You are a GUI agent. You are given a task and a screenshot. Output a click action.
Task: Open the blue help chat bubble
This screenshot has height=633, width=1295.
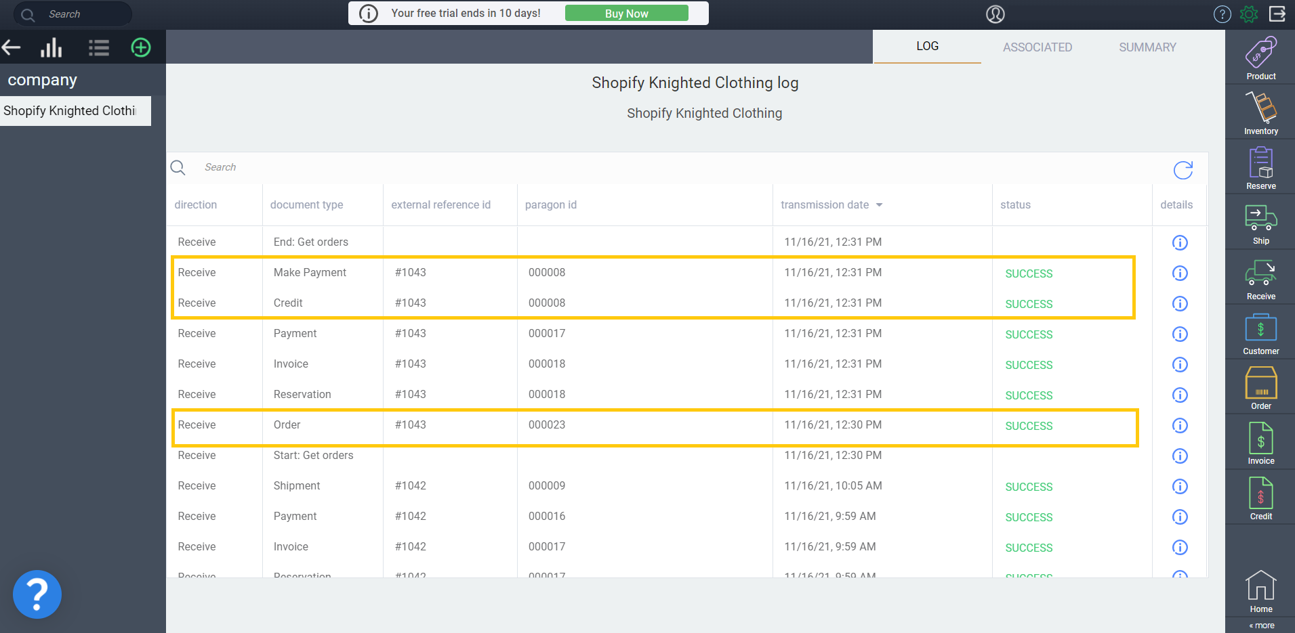(x=37, y=594)
